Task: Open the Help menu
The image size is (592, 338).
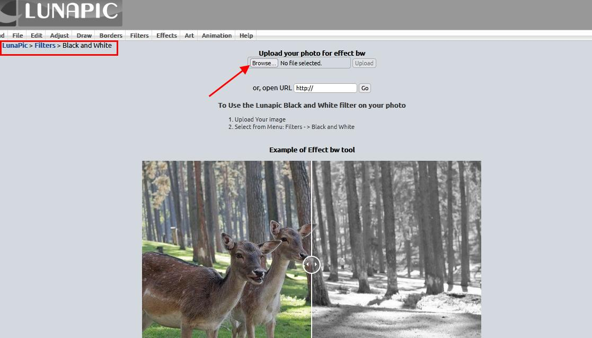Action: pyautogui.click(x=246, y=36)
